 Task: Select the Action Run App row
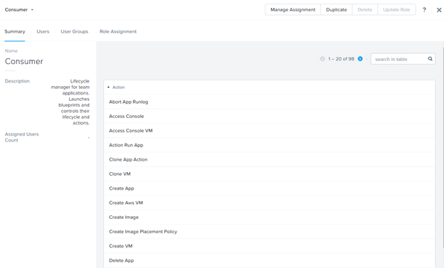click(269, 145)
